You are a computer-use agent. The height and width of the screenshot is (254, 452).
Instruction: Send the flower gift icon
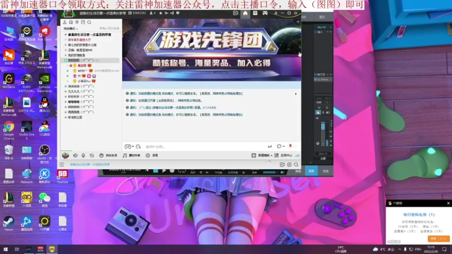point(290,146)
